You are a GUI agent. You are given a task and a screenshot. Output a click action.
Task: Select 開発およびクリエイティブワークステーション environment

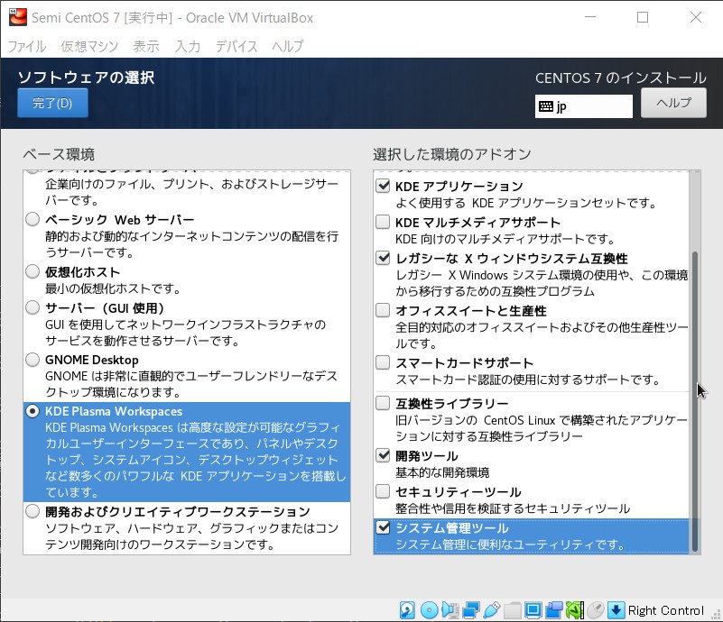[x=32, y=511]
